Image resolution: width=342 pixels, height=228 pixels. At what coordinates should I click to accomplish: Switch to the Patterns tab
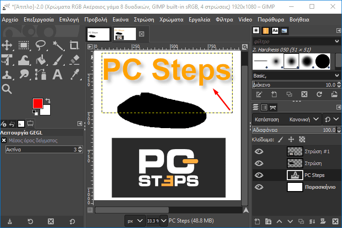[265, 31]
